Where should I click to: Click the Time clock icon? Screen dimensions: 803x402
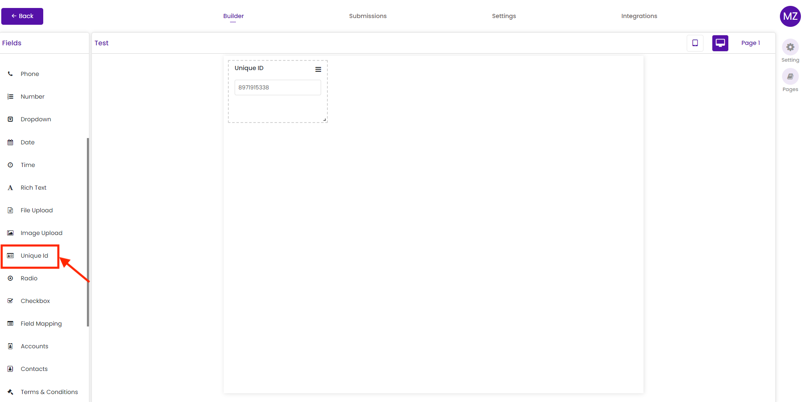point(10,165)
